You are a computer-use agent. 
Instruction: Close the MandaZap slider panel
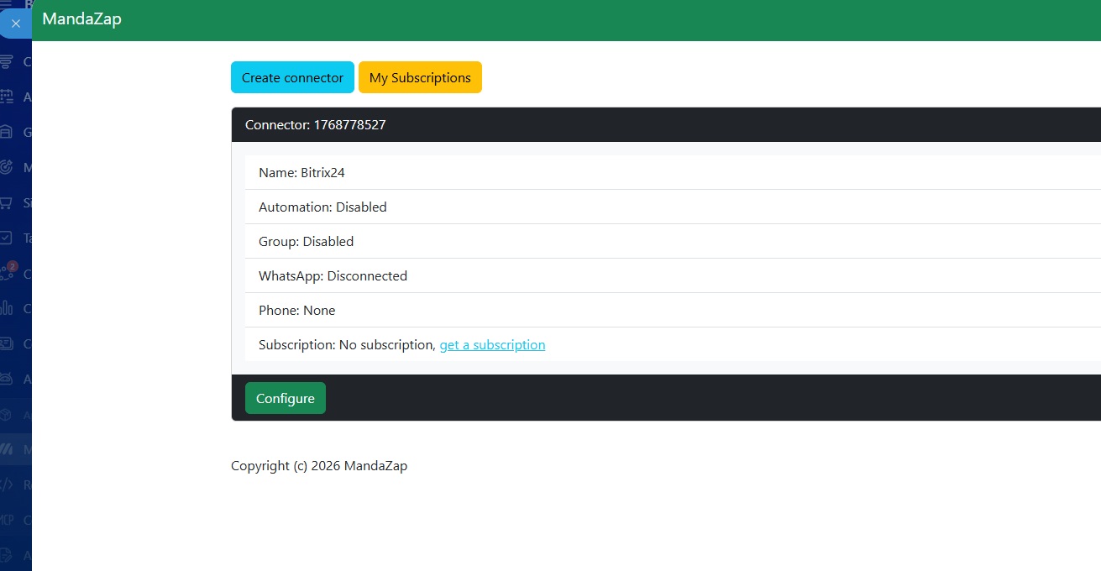15,24
